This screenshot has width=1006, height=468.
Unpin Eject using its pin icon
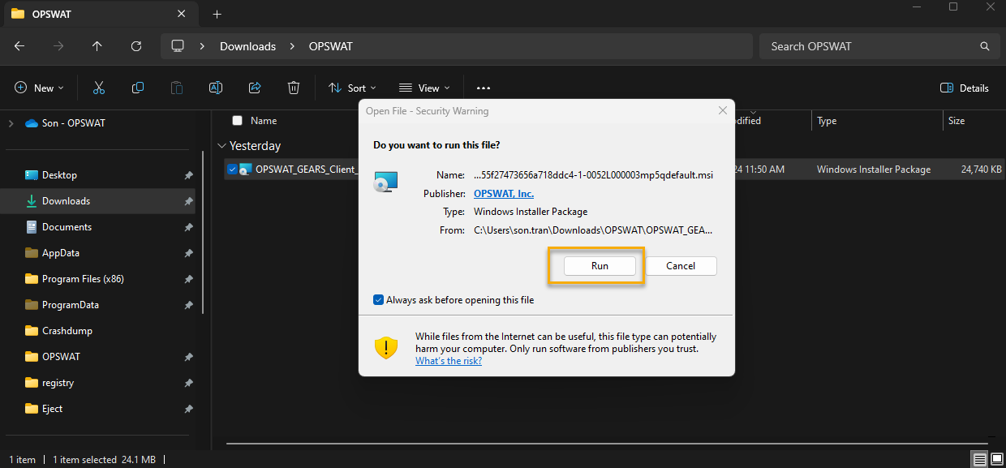click(188, 409)
